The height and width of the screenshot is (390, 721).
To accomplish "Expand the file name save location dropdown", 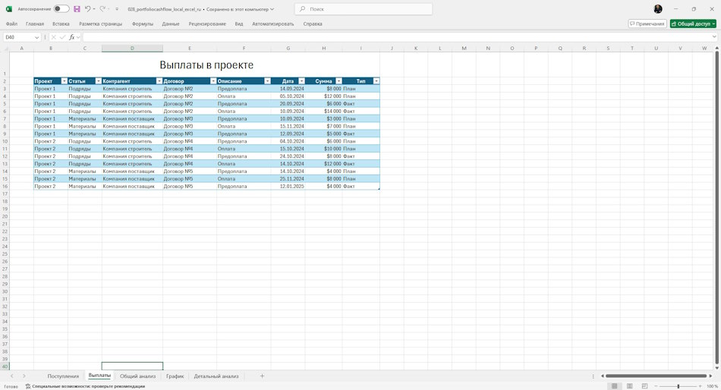I will pyautogui.click(x=272, y=9).
